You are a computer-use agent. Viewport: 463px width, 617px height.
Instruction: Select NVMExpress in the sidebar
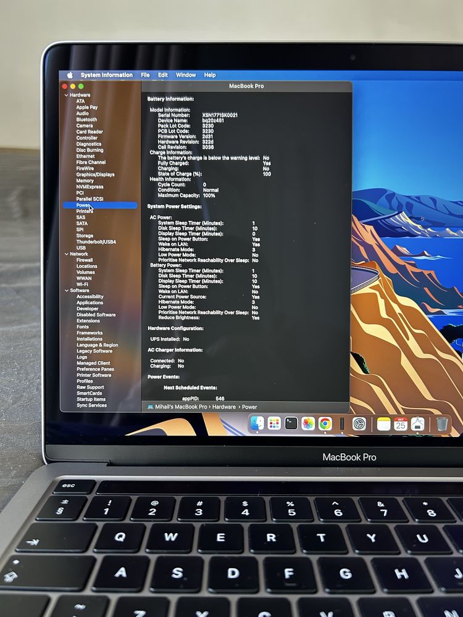click(x=90, y=186)
